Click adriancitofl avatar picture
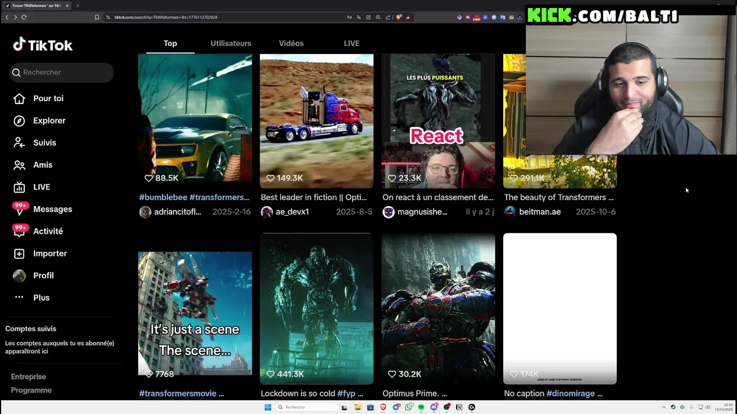The width and height of the screenshot is (737, 414). tap(145, 212)
